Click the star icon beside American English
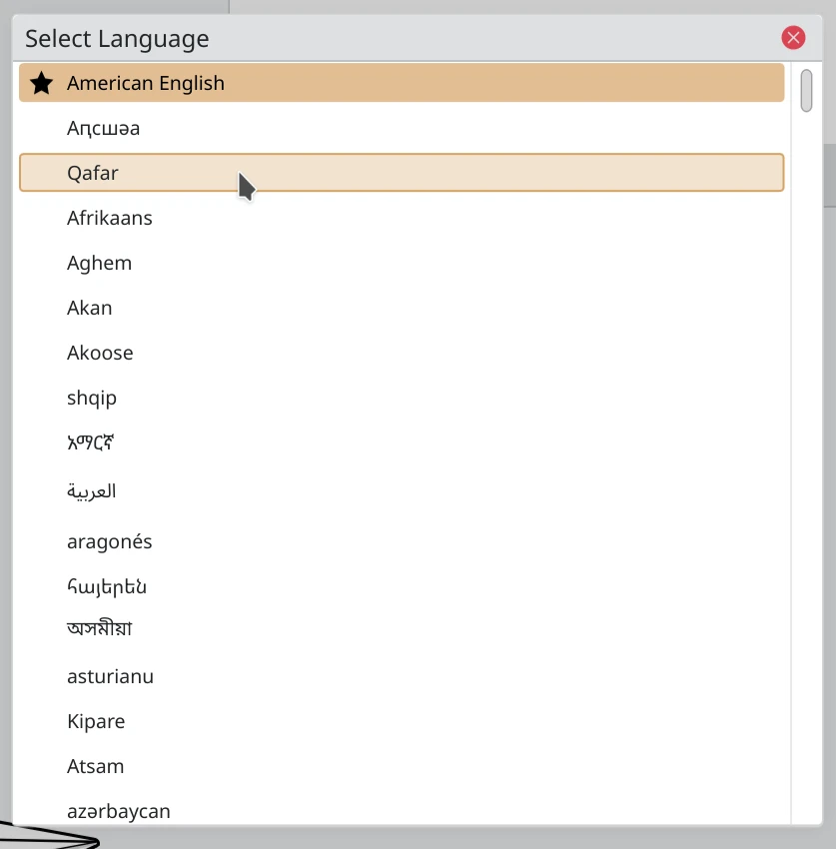The height and width of the screenshot is (849, 836). [41, 83]
